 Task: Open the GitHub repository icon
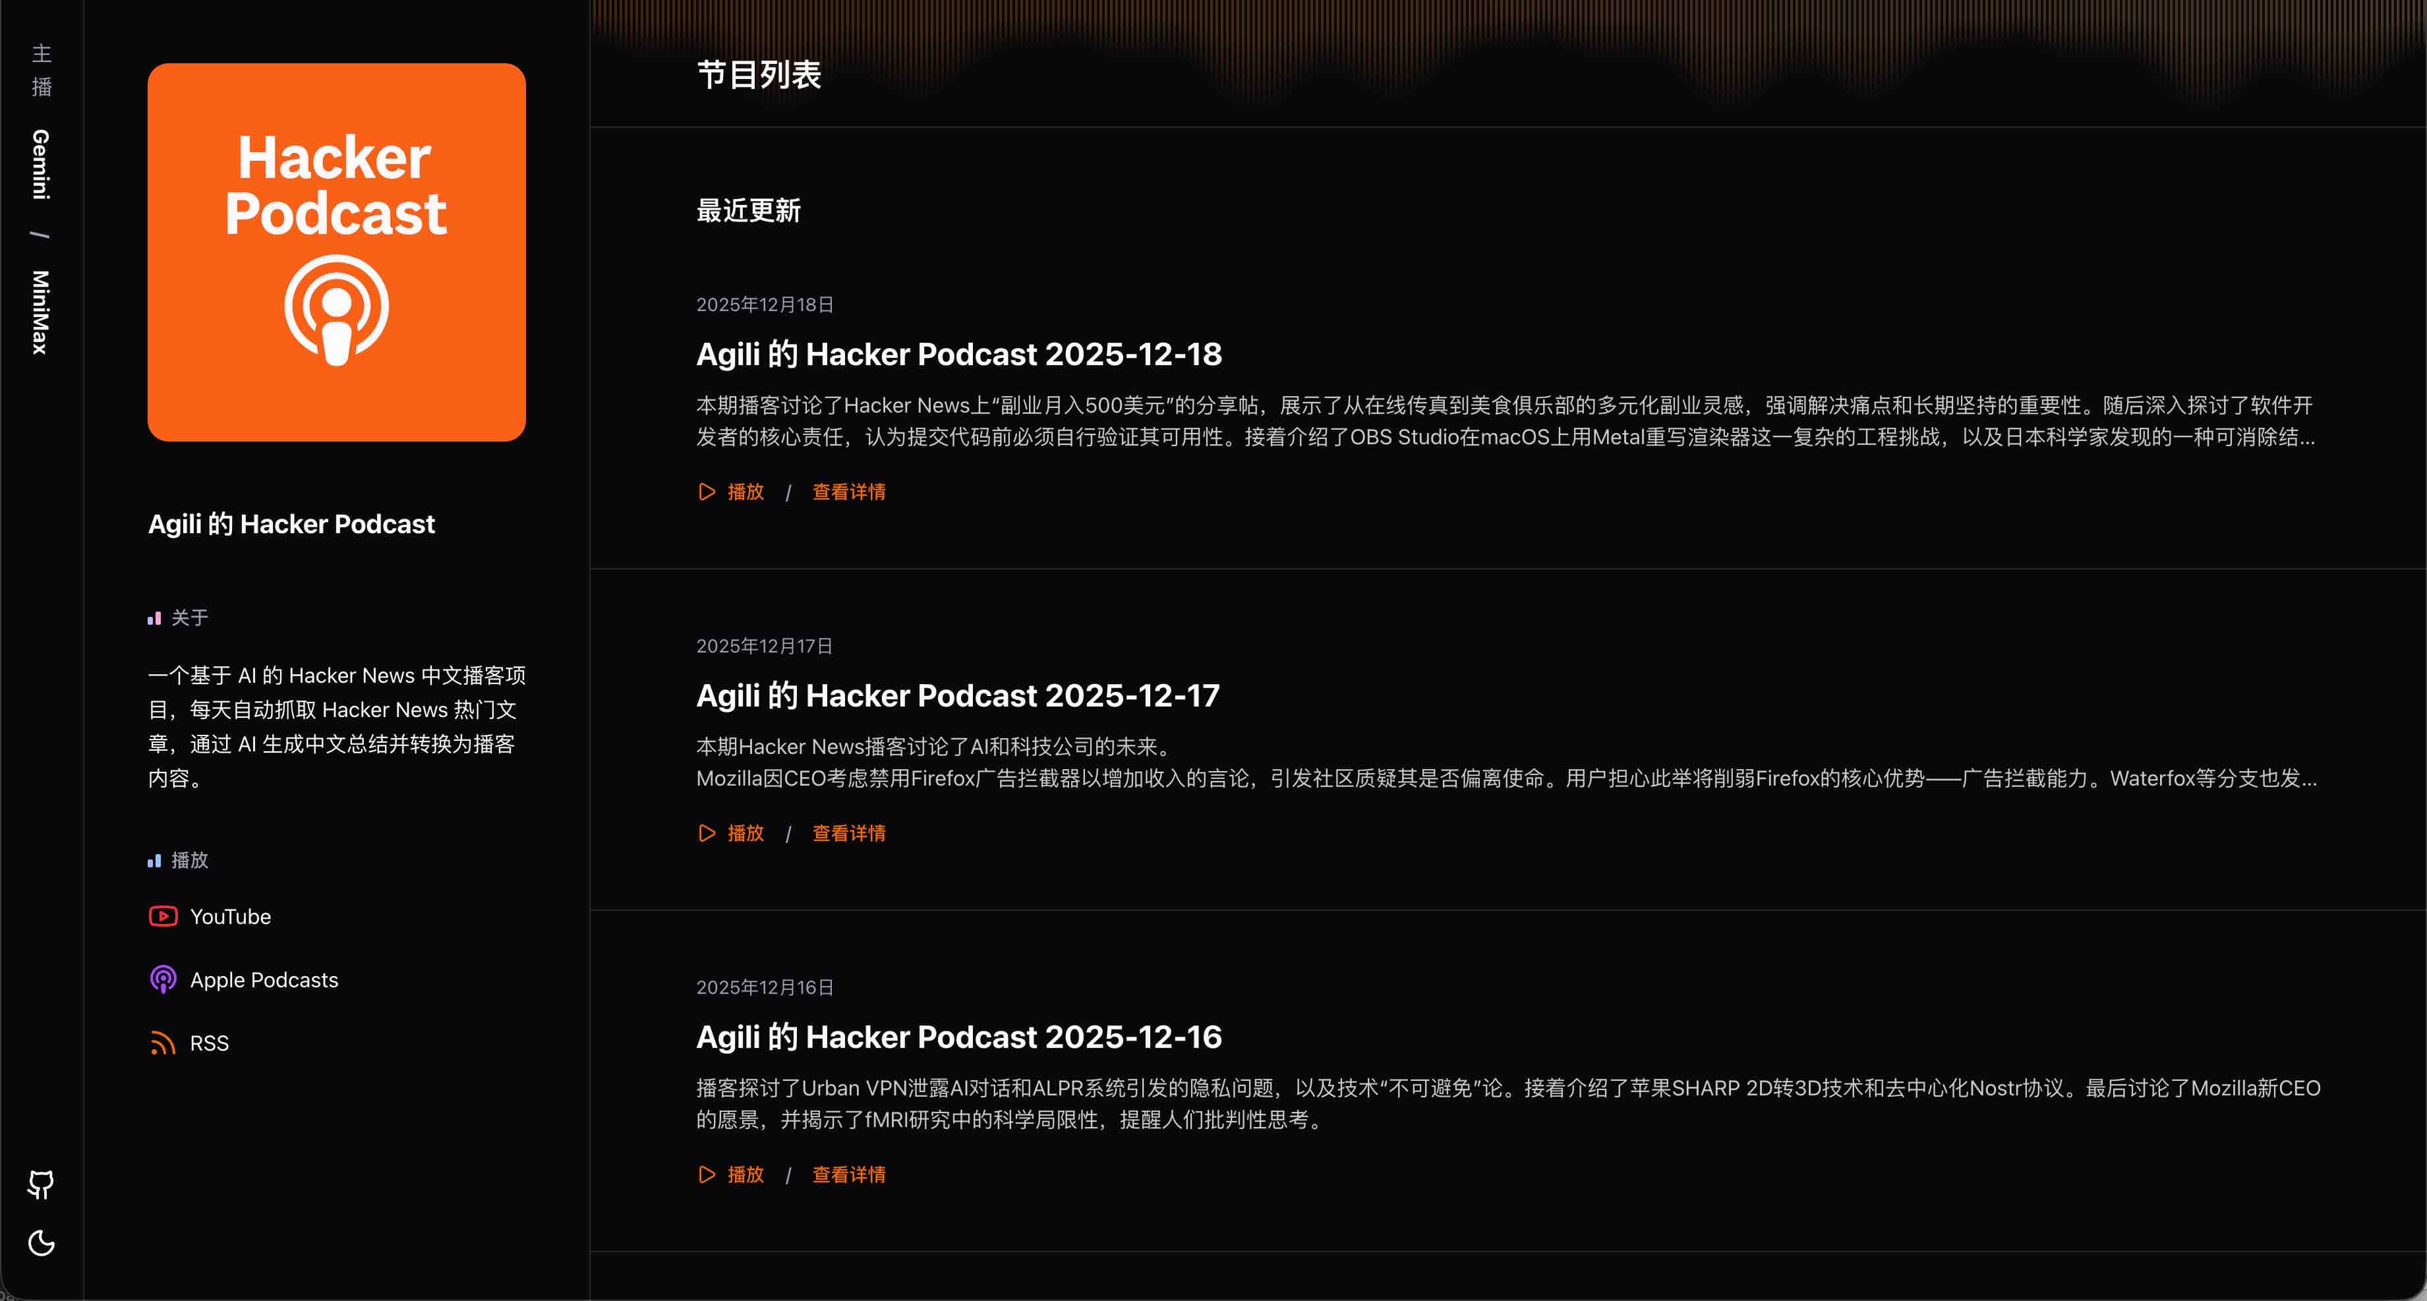tap(42, 1185)
